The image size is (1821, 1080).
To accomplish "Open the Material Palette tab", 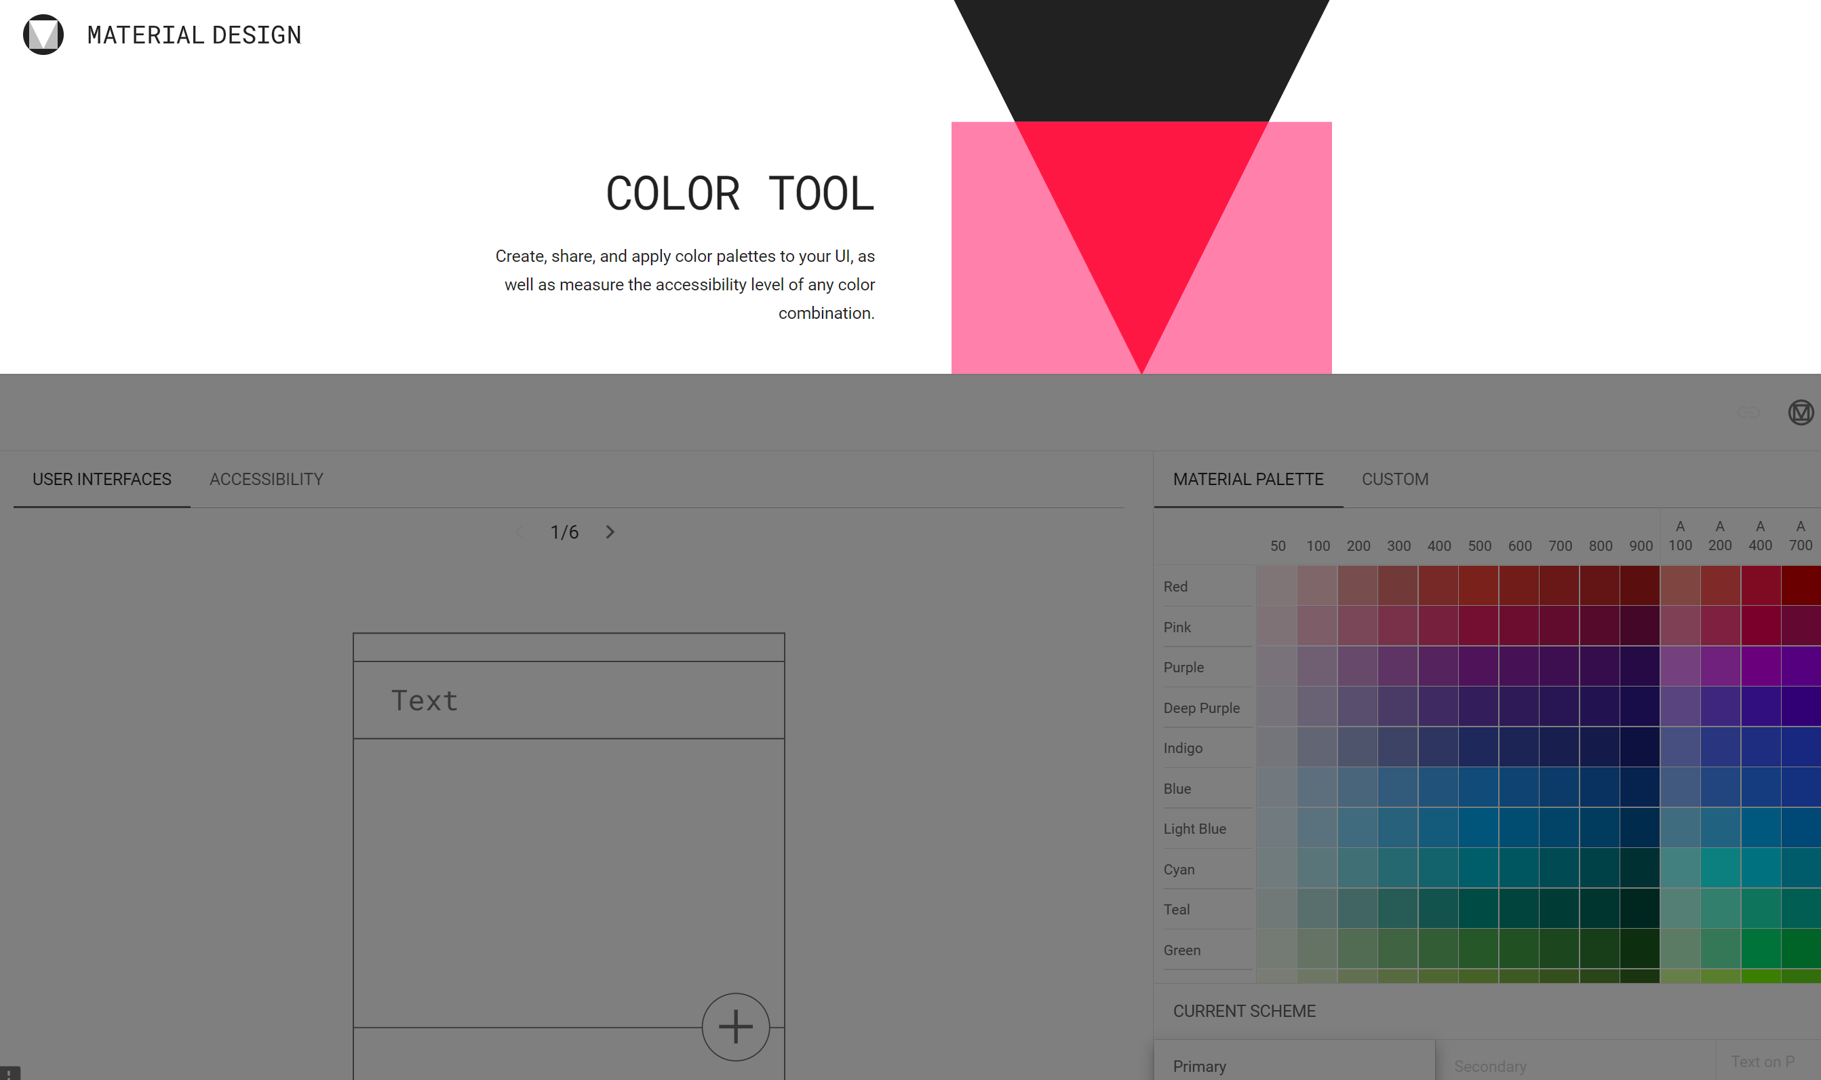I will pyautogui.click(x=1249, y=479).
